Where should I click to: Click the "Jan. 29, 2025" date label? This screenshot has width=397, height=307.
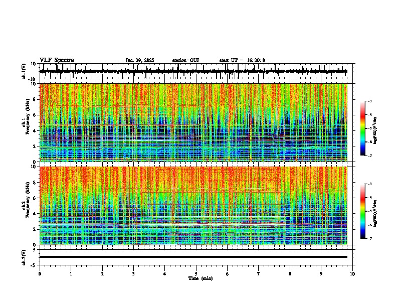pos(140,60)
